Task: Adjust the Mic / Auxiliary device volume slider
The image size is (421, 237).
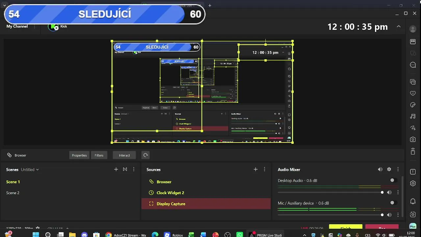Action: pyautogui.click(x=331, y=215)
